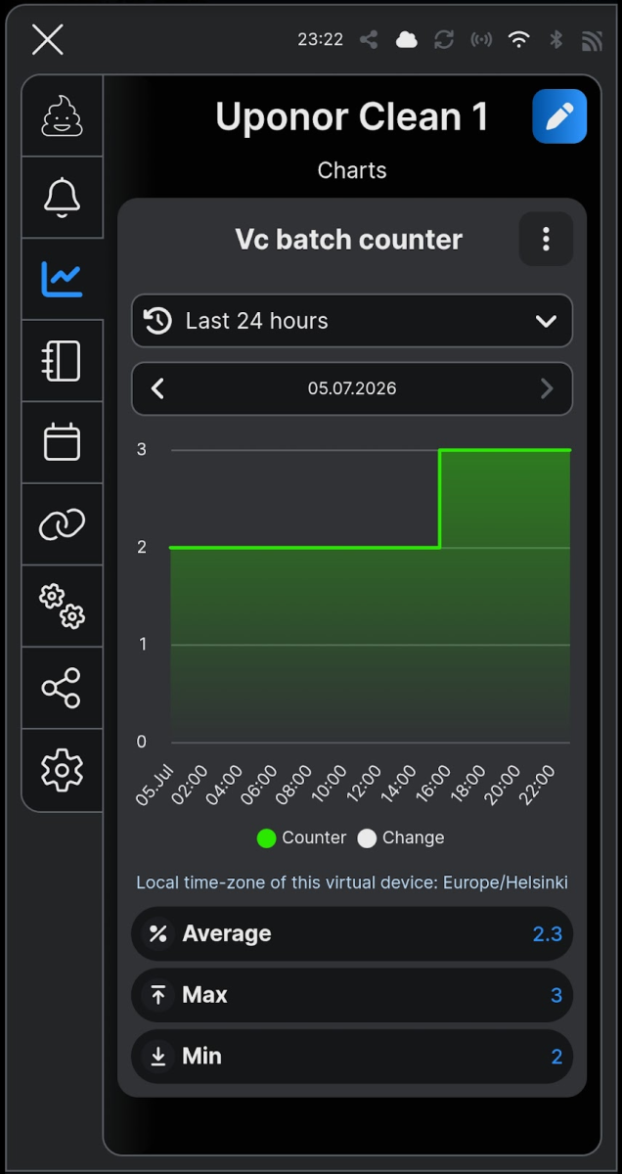Click the up-arrow icon beside Max

click(x=157, y=995)
